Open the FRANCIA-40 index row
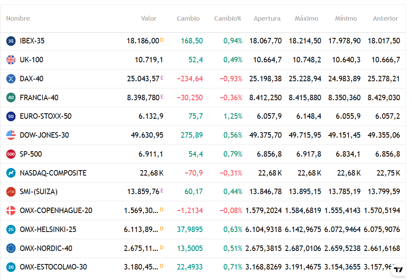This screenshot has width=412, height=280. tap(39, 98)
